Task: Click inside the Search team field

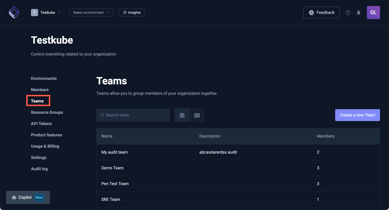Action: [x=133, y=115]
